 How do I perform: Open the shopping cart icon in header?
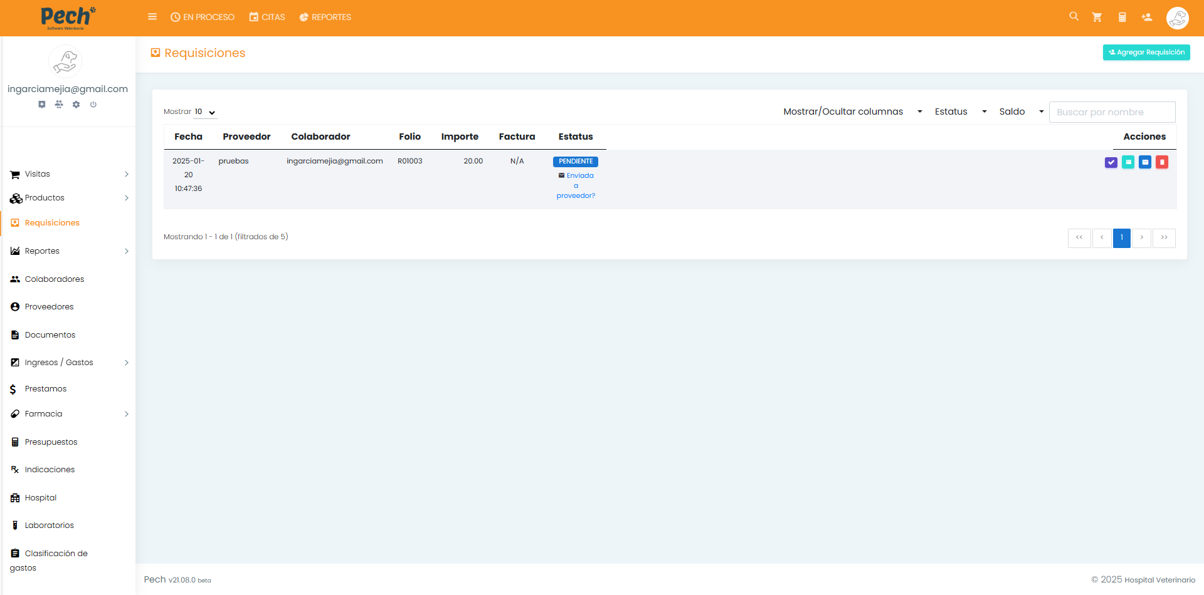pos(1097,18)
